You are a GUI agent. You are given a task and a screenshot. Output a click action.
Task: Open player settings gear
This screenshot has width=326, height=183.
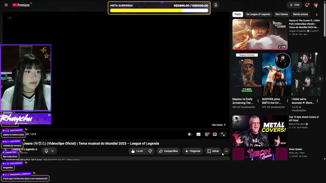point(207,134)
